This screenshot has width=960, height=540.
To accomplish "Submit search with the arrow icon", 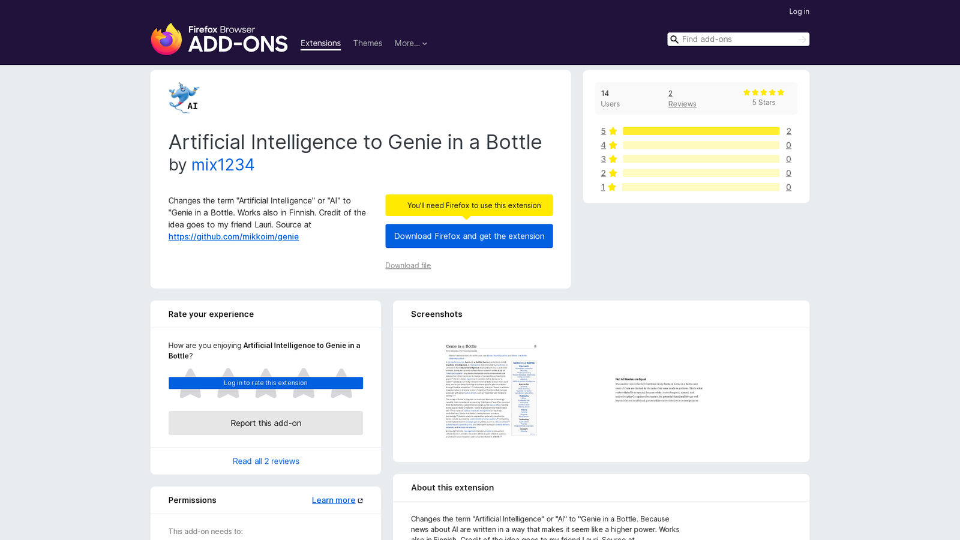I will point(802,40).
